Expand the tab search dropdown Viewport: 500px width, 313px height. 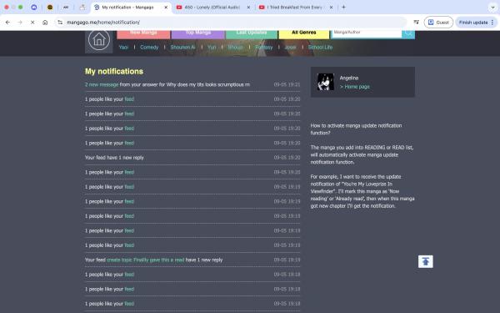coord(492,8)
